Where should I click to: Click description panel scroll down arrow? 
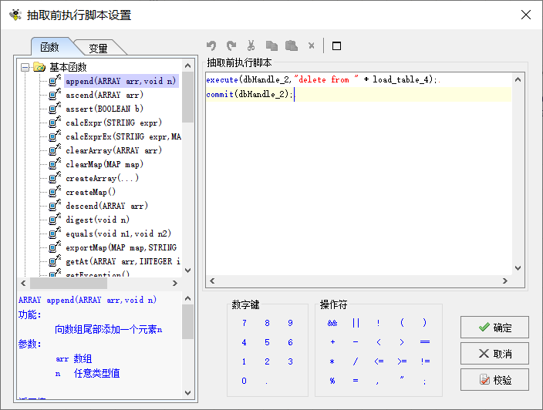tap(187, 393)
